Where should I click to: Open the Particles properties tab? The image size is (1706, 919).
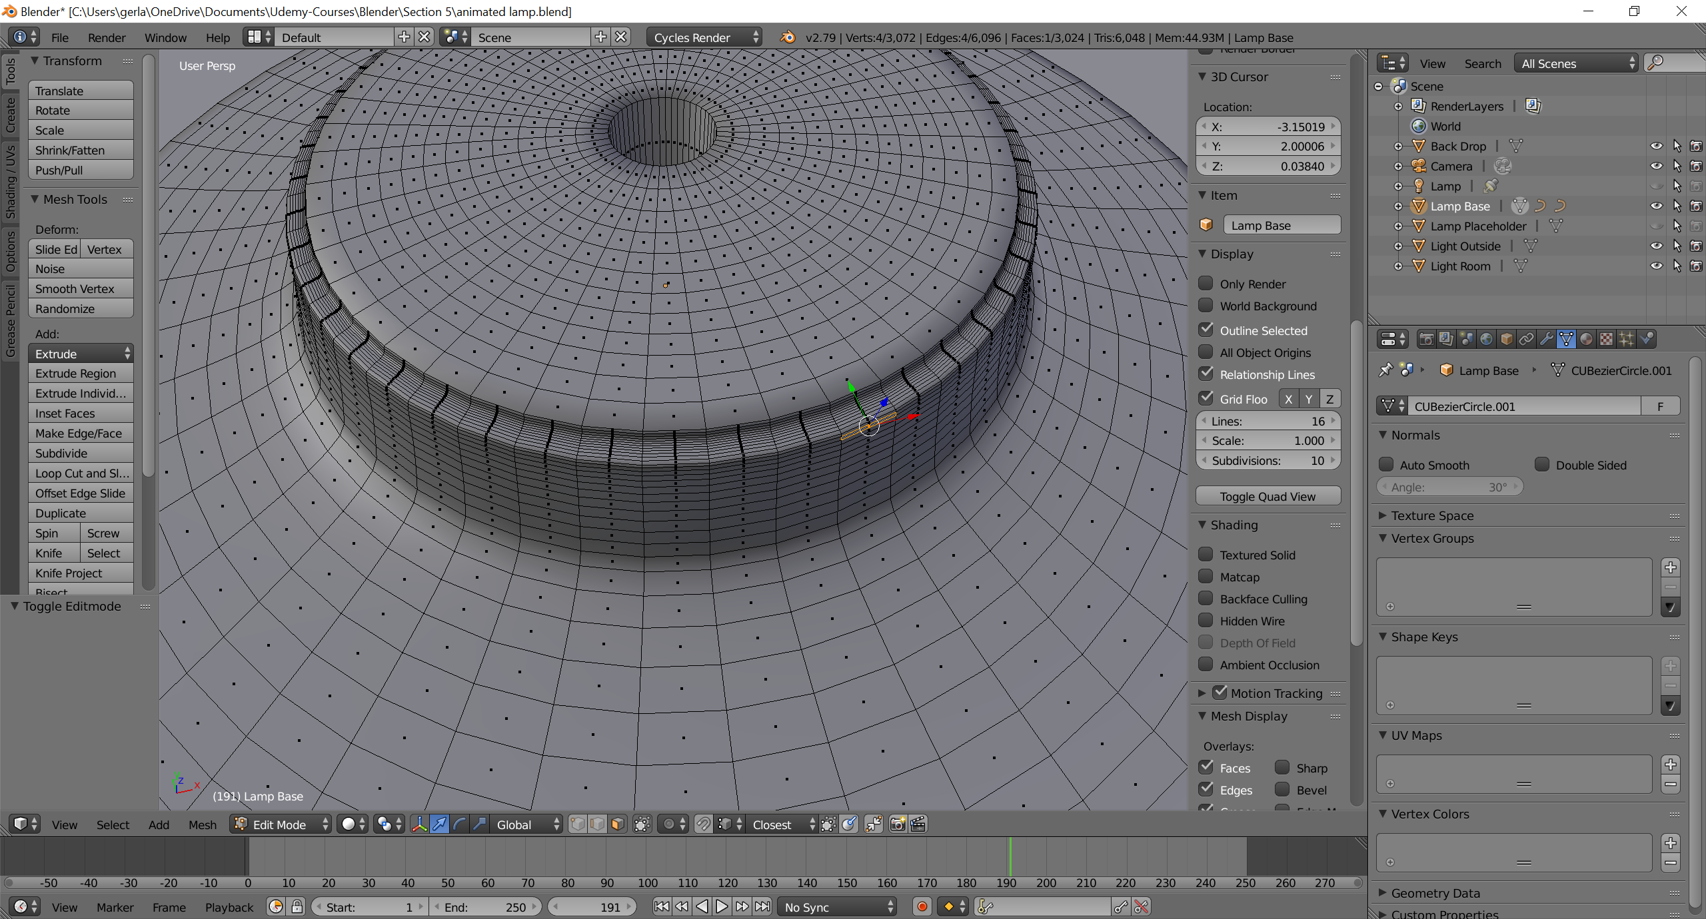[1626, 339]
